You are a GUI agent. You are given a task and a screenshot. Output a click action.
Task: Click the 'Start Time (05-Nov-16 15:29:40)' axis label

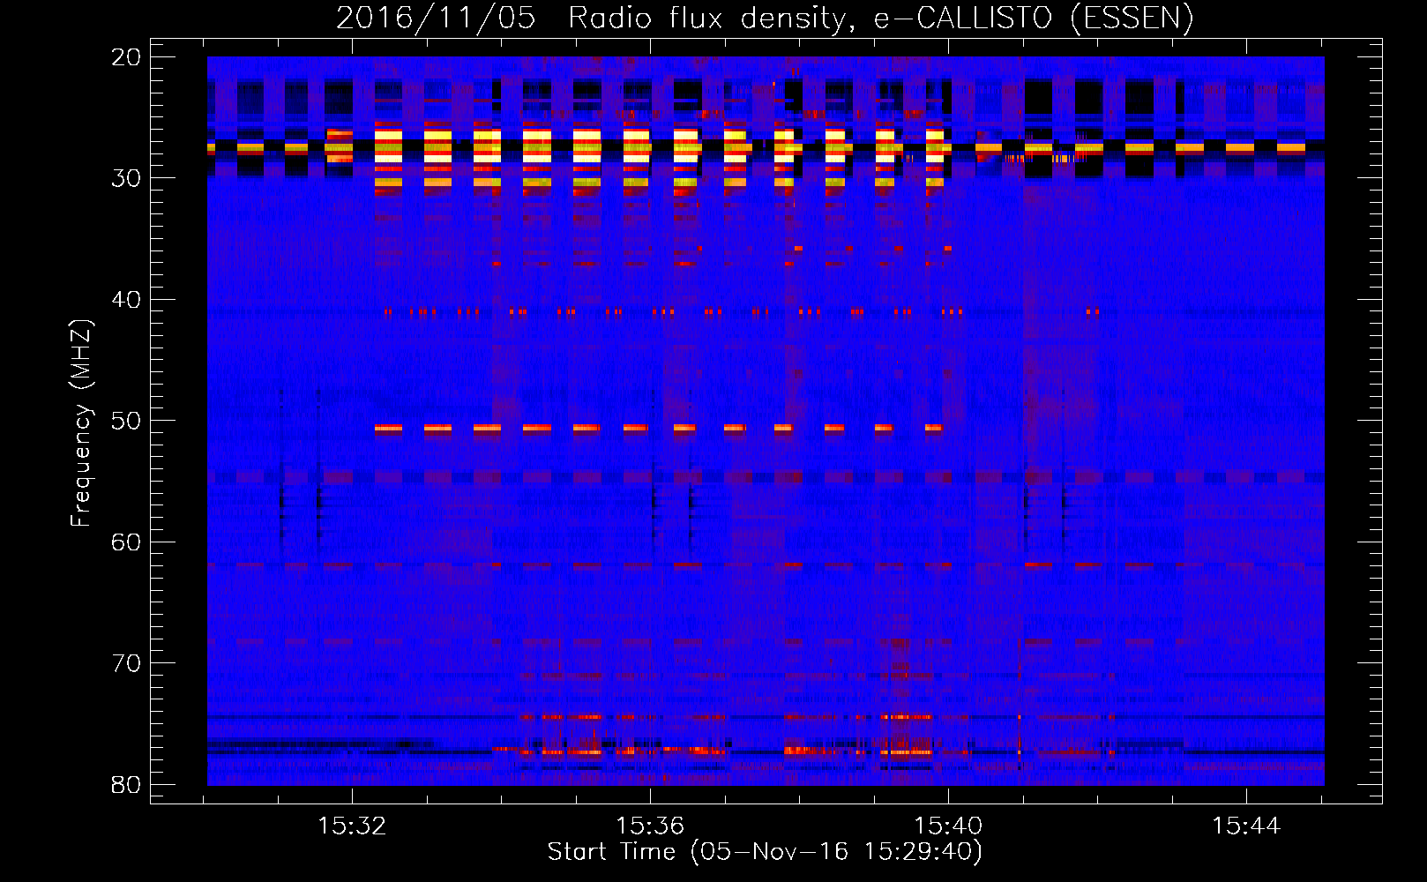click(765, 852)
